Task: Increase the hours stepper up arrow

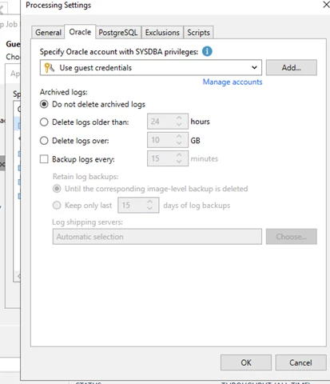Action: coord(179,118)
